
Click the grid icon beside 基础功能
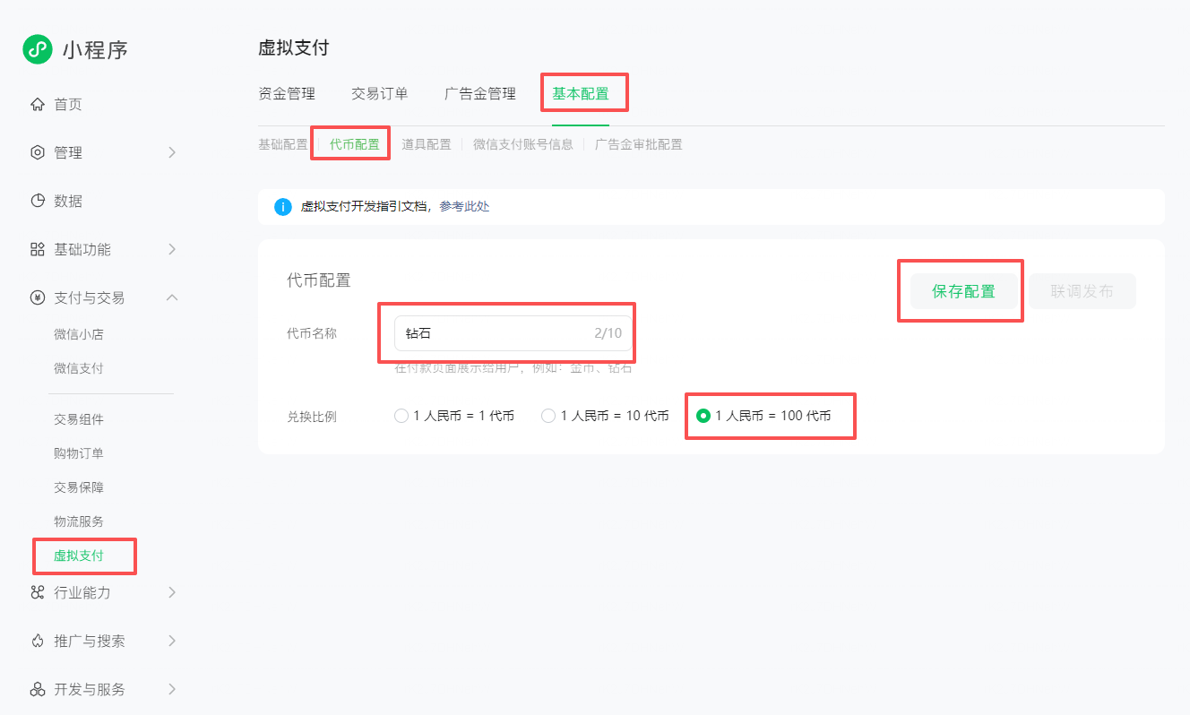38,250
